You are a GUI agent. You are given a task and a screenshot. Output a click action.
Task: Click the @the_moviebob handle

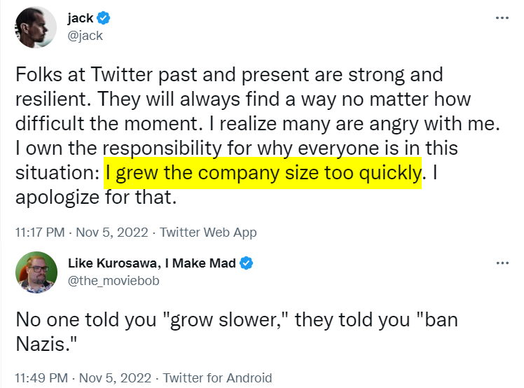(x=112, y=281)
